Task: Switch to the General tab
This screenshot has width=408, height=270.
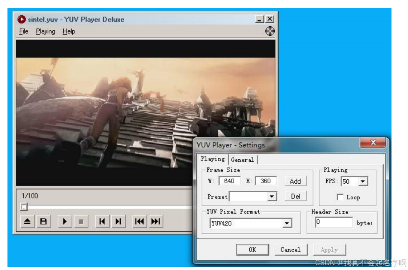Action: click(x=243, y=160)
